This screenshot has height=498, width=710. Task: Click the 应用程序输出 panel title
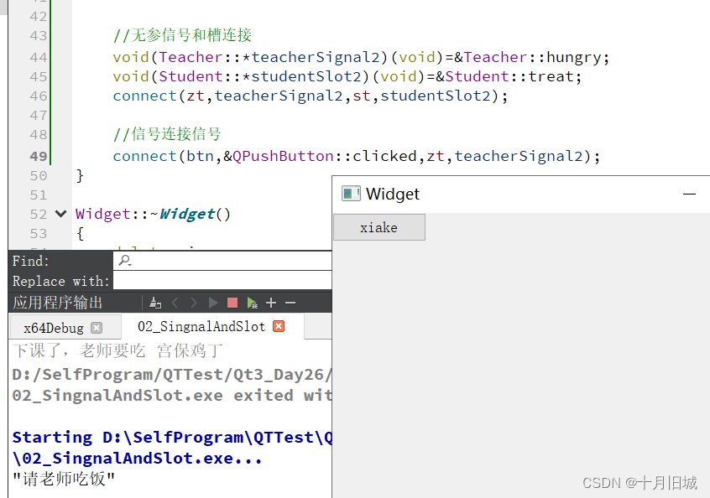[58, 303]
